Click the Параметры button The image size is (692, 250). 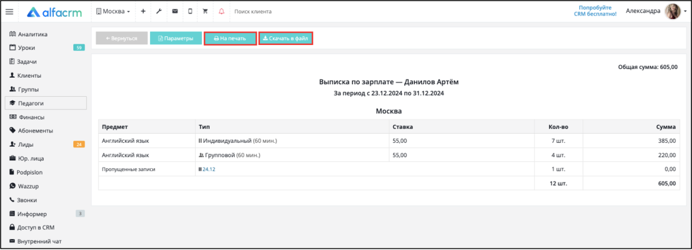176,39
